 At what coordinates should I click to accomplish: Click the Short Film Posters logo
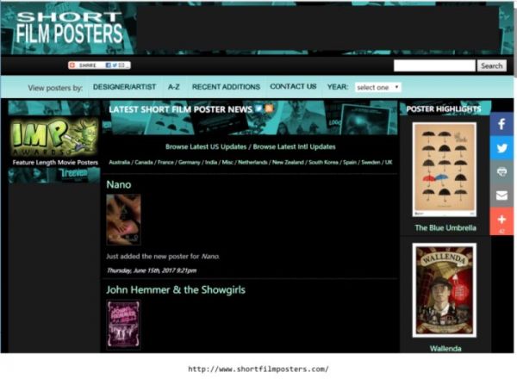point(69,28)
